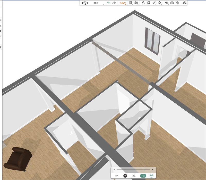Switch to 2D view mode
The image size is (206, 180).
point(116,176)
